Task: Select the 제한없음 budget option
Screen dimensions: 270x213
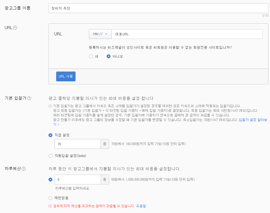Action: [50, 198]
